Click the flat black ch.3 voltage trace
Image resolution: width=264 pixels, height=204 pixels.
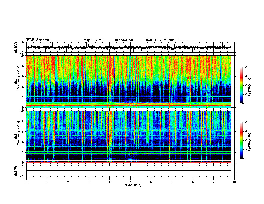pos(129,171)
